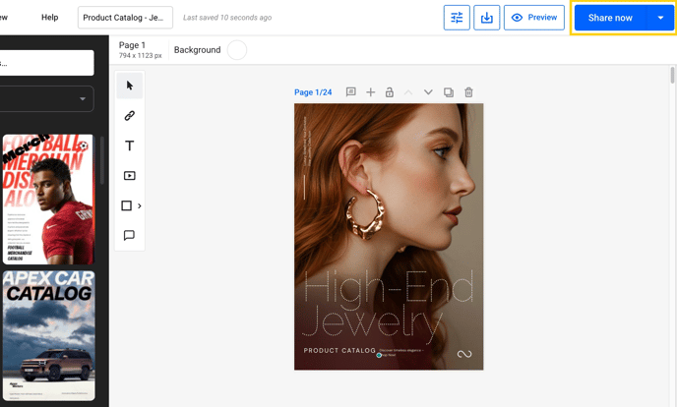The image size is (677, 407).
Task: Open the Background color swatch
Action: (236, 50)
